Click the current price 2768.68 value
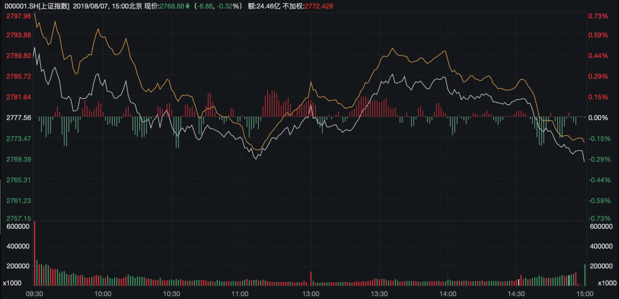The image size is (619, 299). 173,6
